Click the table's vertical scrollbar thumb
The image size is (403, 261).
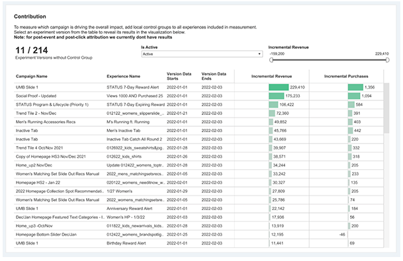(386, 108)
